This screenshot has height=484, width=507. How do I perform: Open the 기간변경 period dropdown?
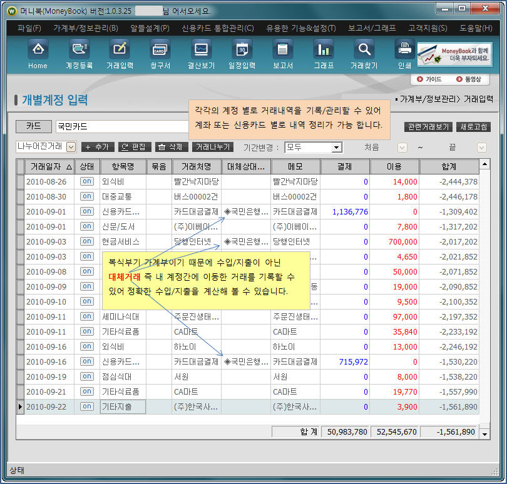click(337, 147)
